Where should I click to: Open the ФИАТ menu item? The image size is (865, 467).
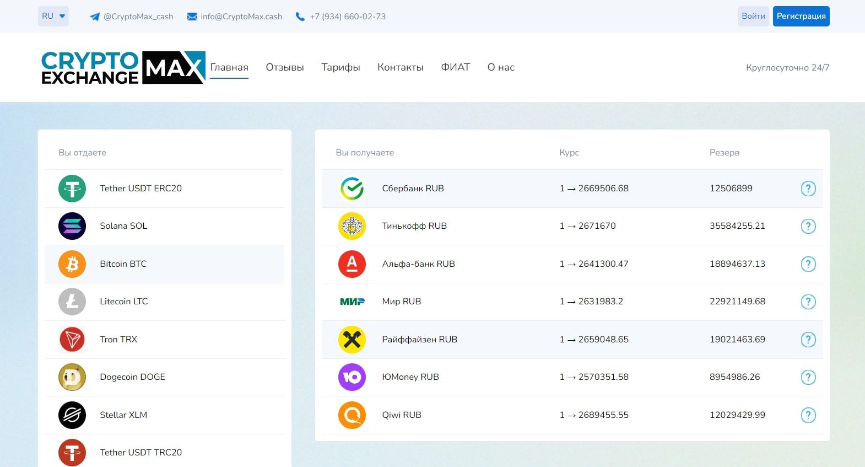coord(455,67)
